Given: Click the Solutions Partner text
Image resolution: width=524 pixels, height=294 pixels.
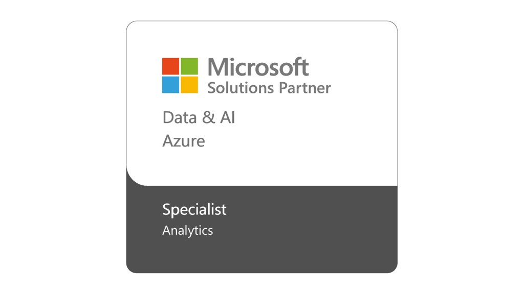Looking at the screenshot, I should tap(269, 88).
